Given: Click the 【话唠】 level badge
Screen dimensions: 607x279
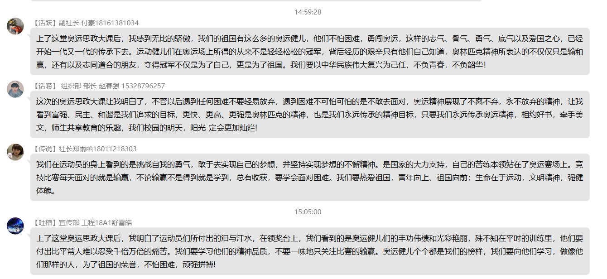Looking at the screenshot, I should click(x=45, y=86).
